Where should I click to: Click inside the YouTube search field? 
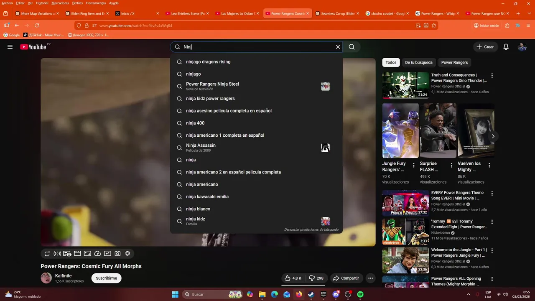(x=257, y=47)
